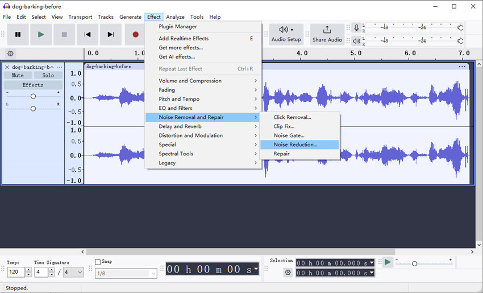Open the Edit menu
The width and height of the screenshot is (483, 293).
(21, 17)
